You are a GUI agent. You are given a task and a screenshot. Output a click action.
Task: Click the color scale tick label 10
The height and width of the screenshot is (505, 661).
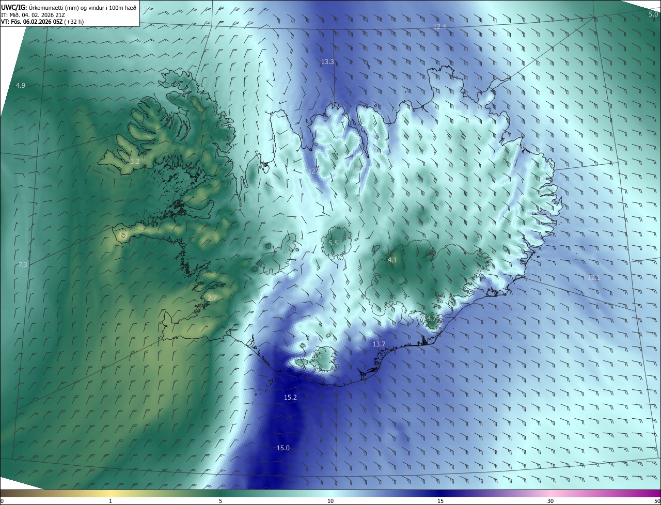point(330,501)
